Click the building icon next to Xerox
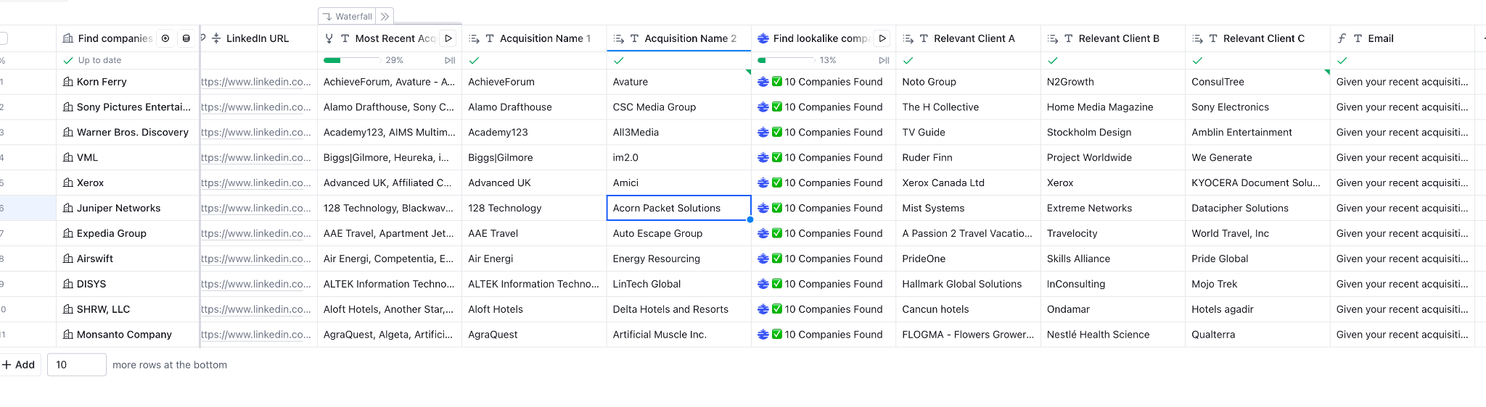The width and height of the screenshot is (1486, 407). click(68, 182)
